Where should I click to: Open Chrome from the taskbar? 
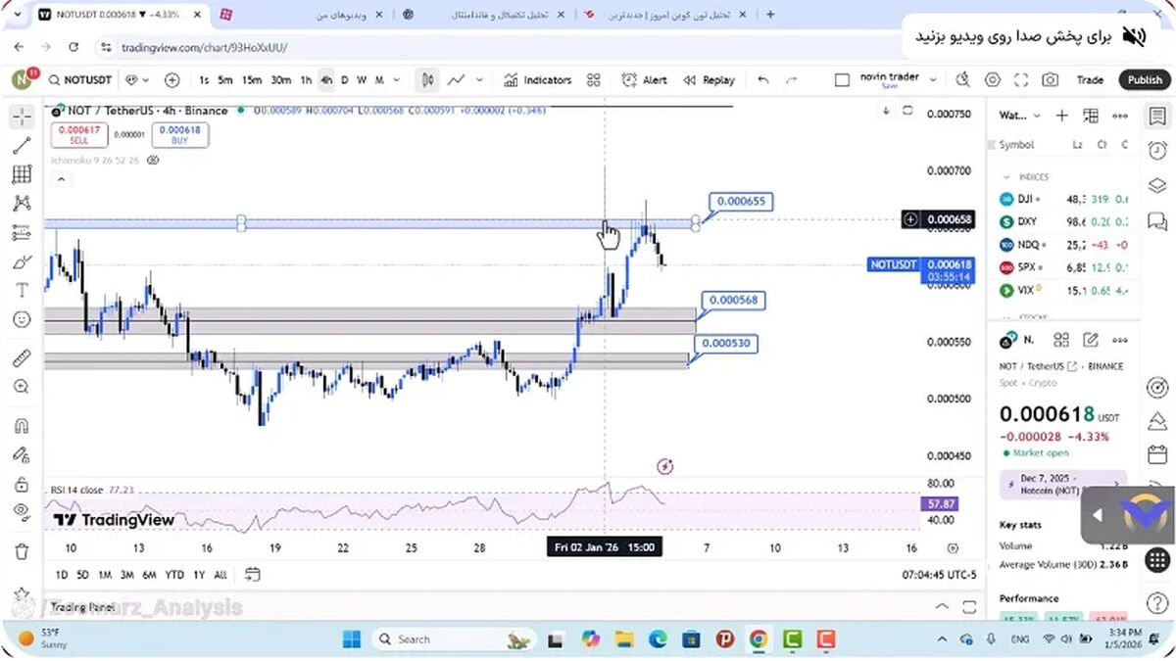pos(759,639)
